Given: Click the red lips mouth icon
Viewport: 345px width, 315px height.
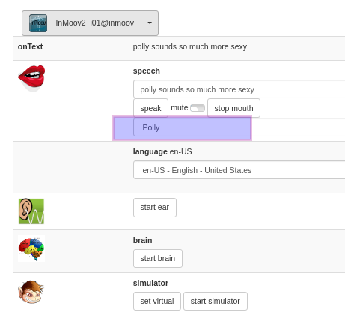Looking at the screenshot, I should [31, 78].
